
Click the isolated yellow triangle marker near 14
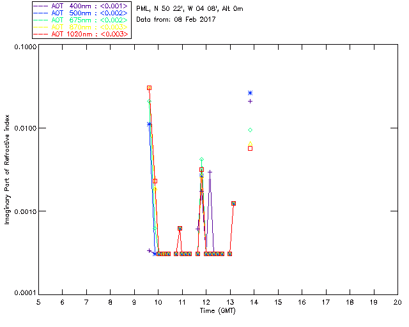250,144
